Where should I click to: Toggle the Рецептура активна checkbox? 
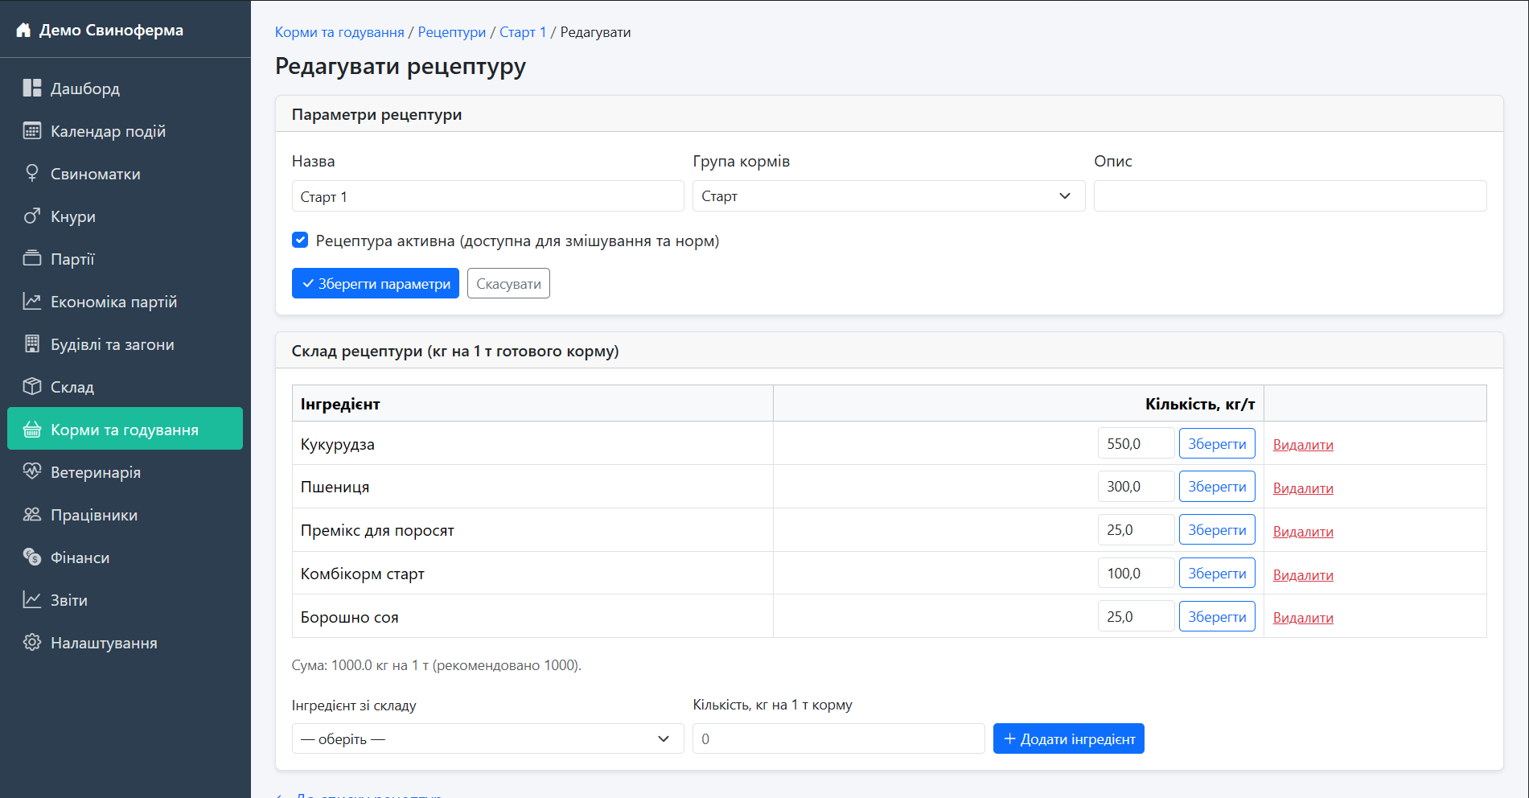[300, 241]
